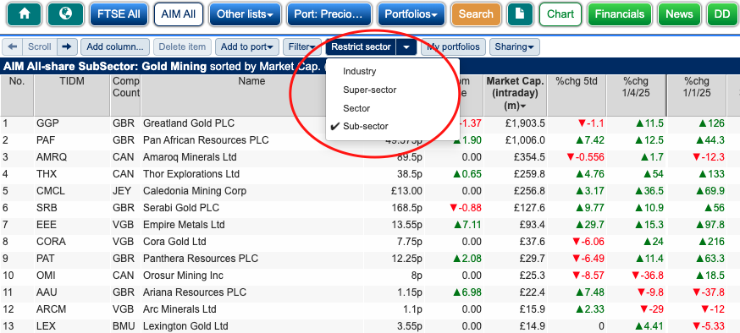
Task: Pick Sector from the restrict dropdown
Action: click(x=356, y=108)
